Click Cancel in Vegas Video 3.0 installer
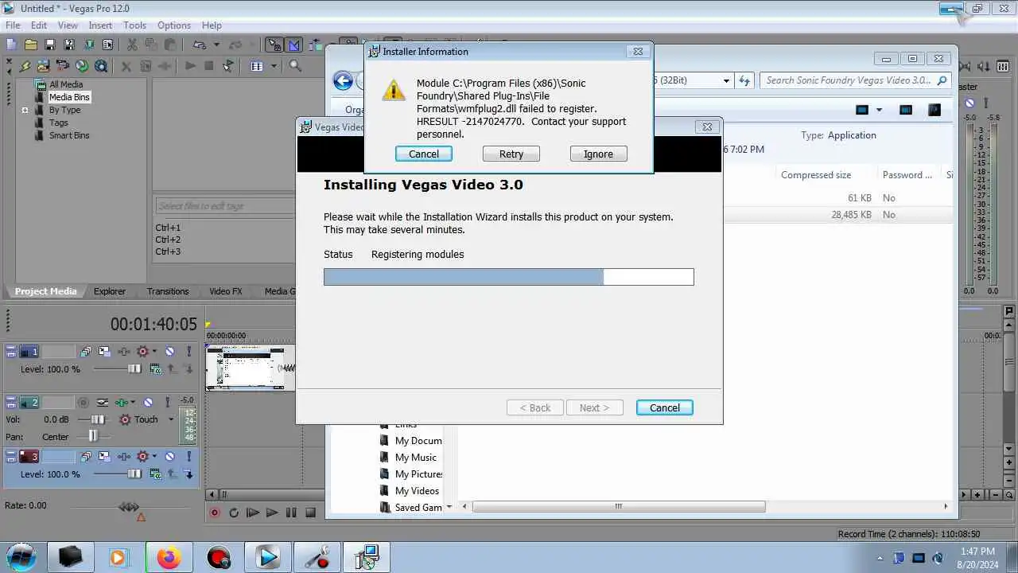1018x573 pixels. pos(665,407)
